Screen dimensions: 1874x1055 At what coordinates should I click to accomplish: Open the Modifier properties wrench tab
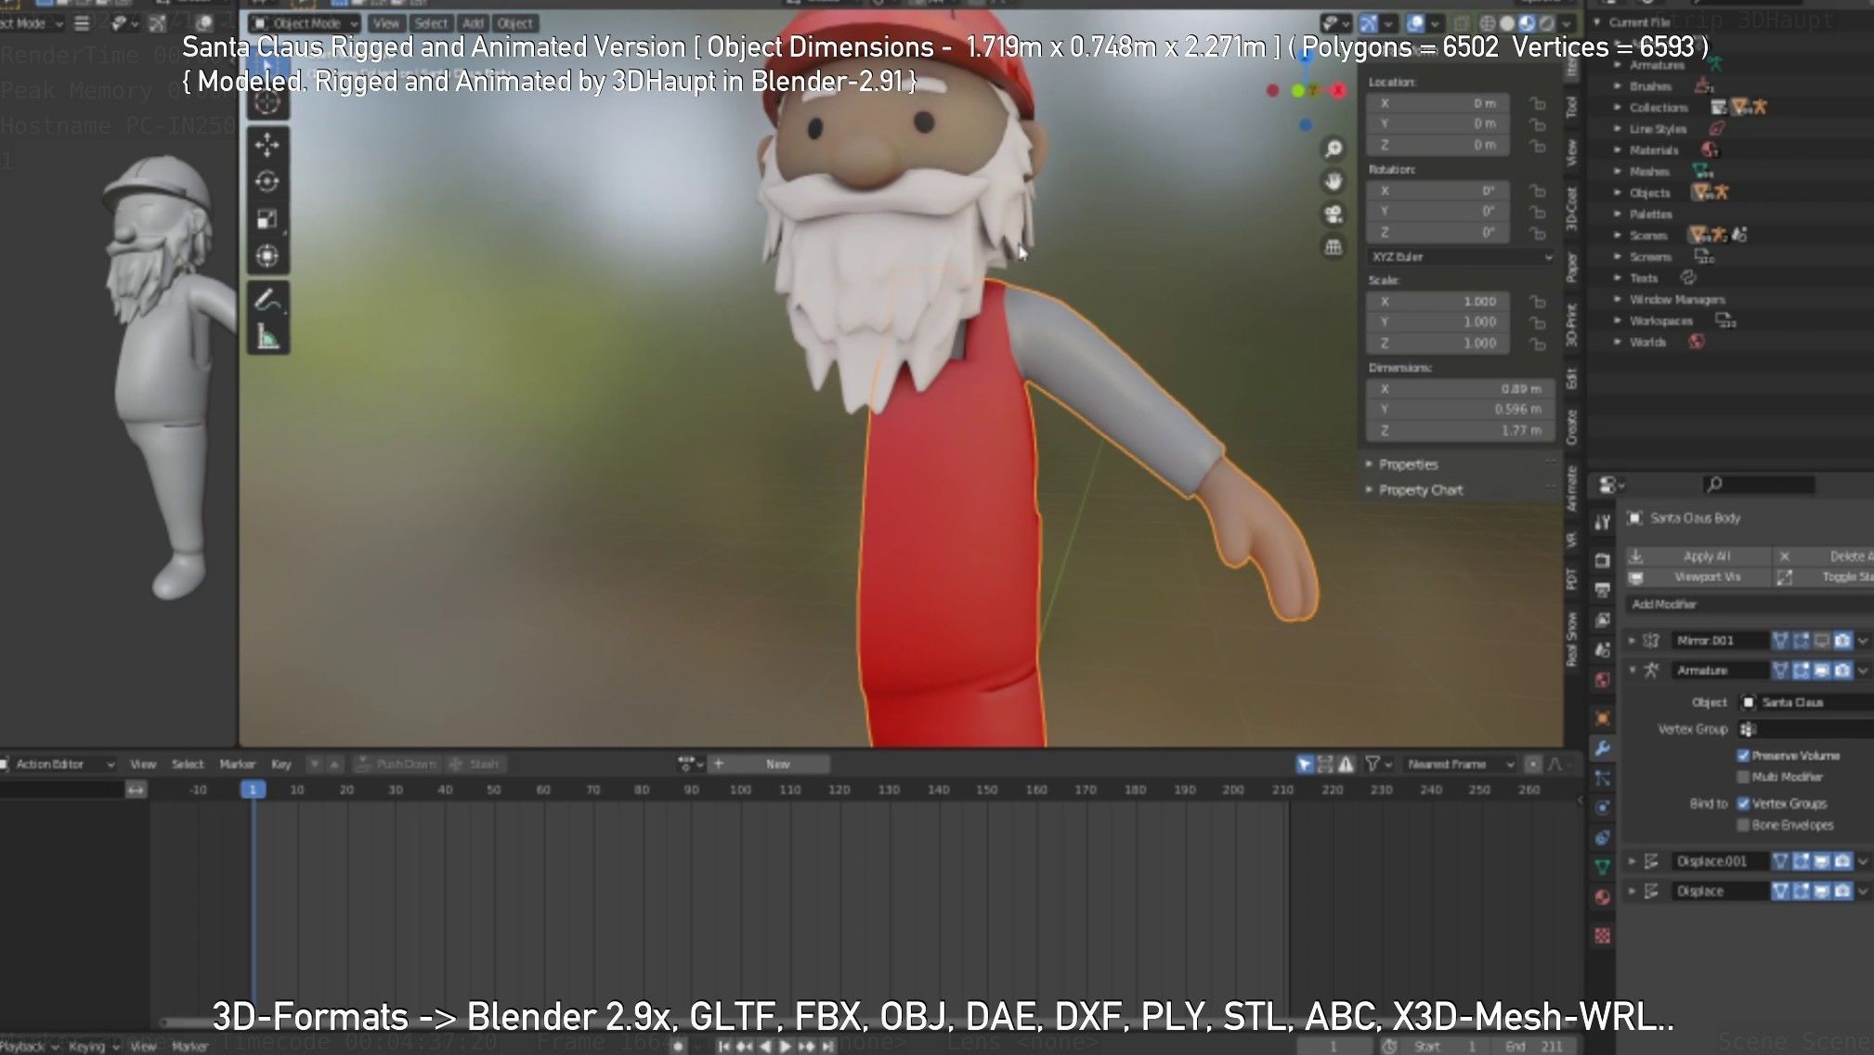pos(1603,749)
